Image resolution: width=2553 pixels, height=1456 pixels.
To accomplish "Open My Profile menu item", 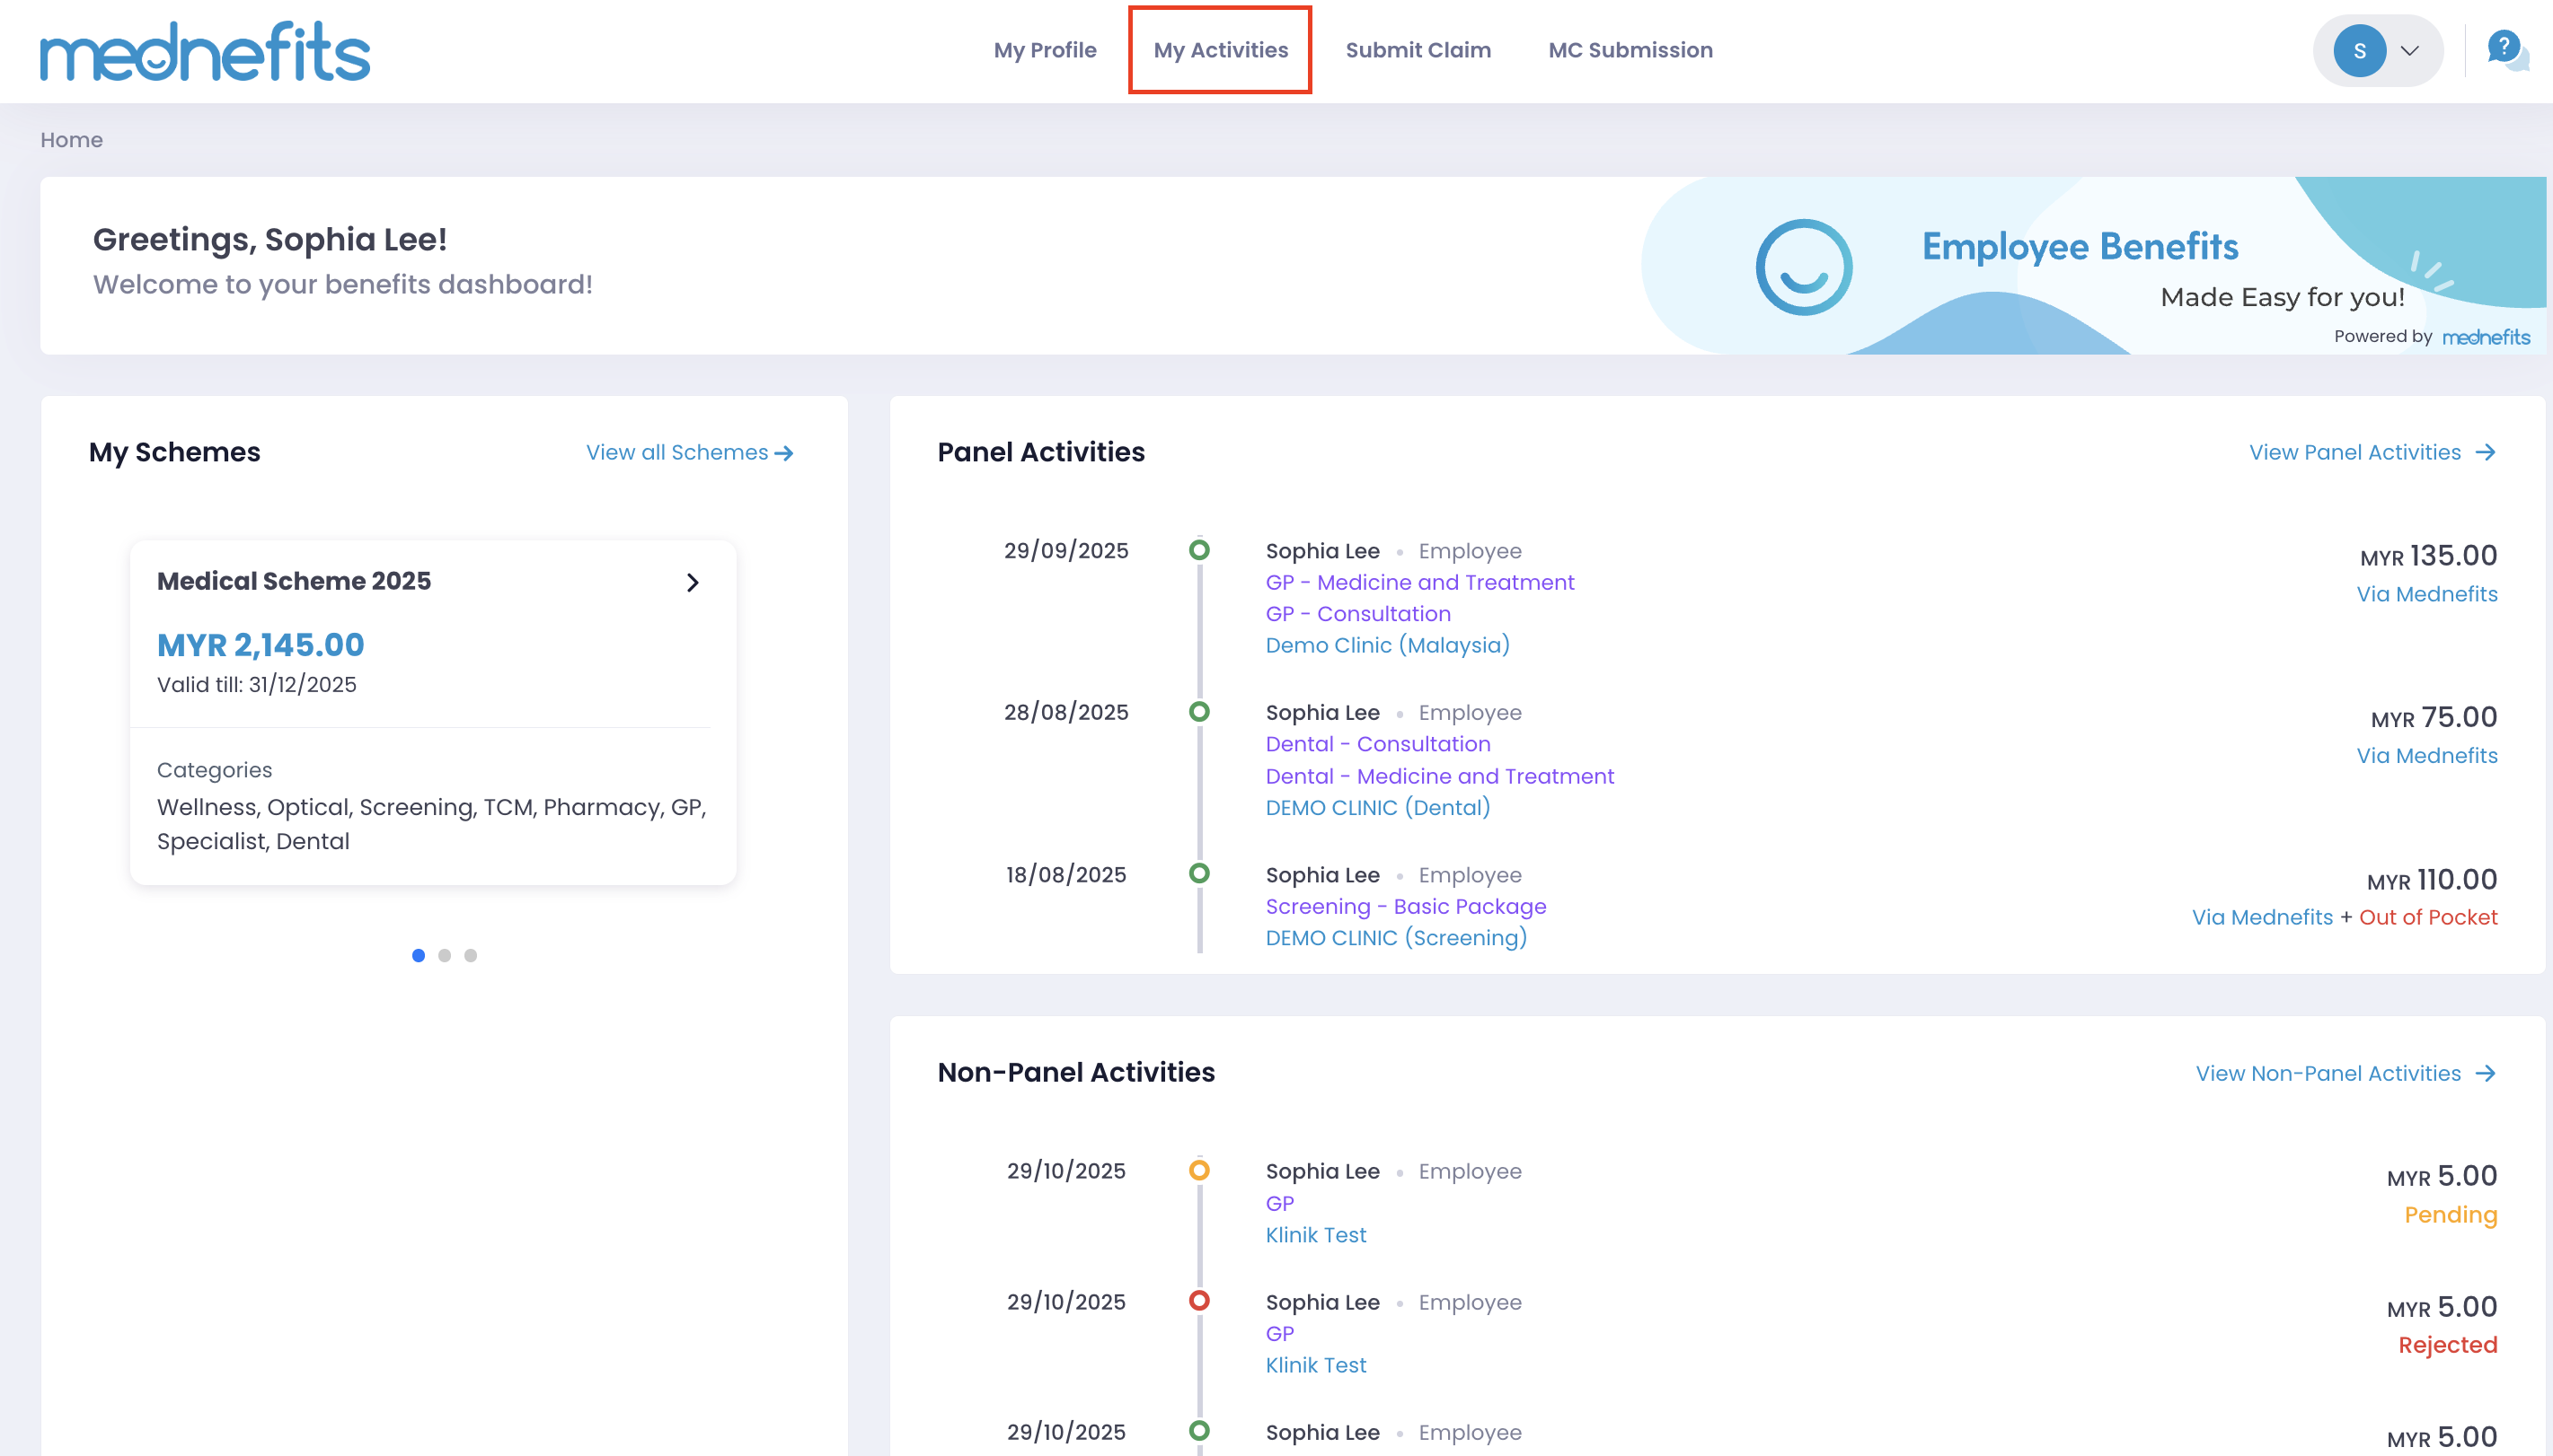I will tap(1045, 50).
